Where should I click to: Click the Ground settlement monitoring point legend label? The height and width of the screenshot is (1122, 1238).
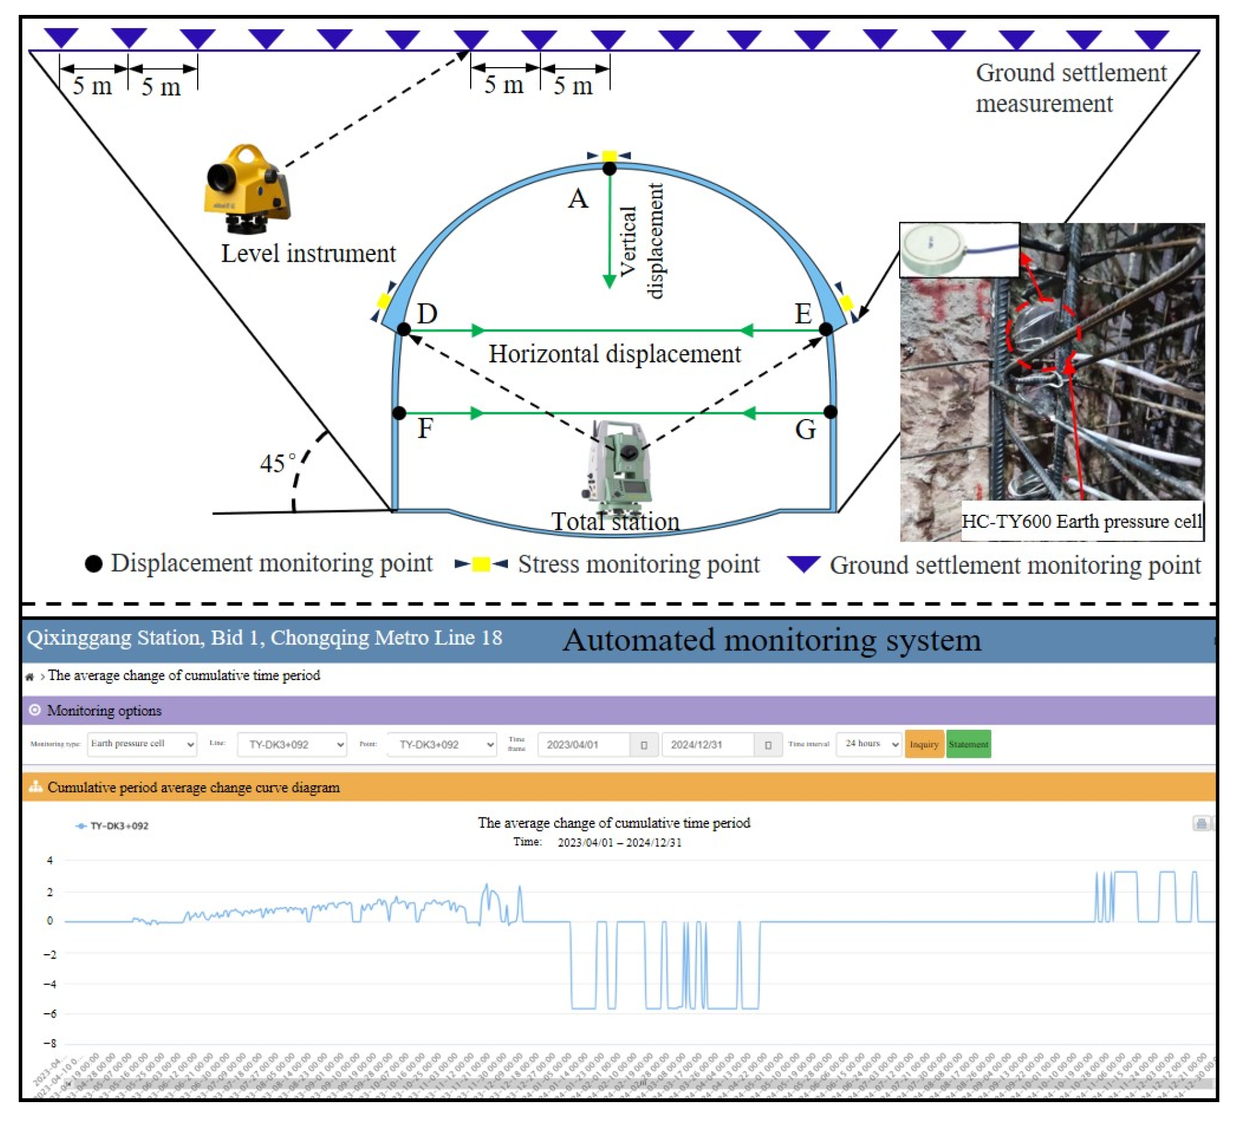point(1015,565)
